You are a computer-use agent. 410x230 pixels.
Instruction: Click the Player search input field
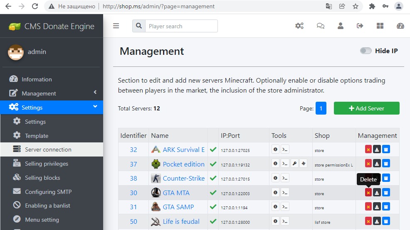pyautogui.click(x=181, y=26)
